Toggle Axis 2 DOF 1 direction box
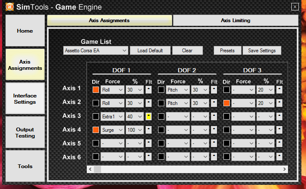This screenshot has height=189, width=306. click(x=96, y=103)
